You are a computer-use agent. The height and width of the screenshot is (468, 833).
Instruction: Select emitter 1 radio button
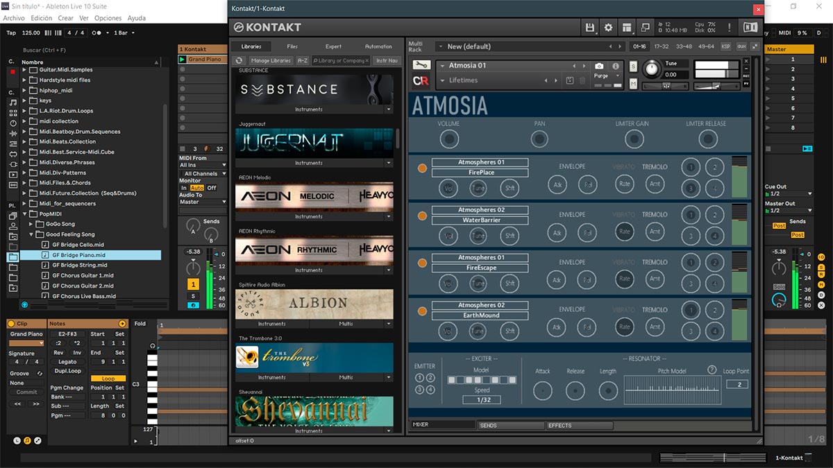tap(419, 378)
